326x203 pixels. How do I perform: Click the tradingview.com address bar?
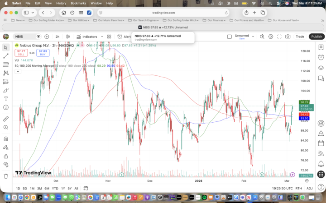163,13
